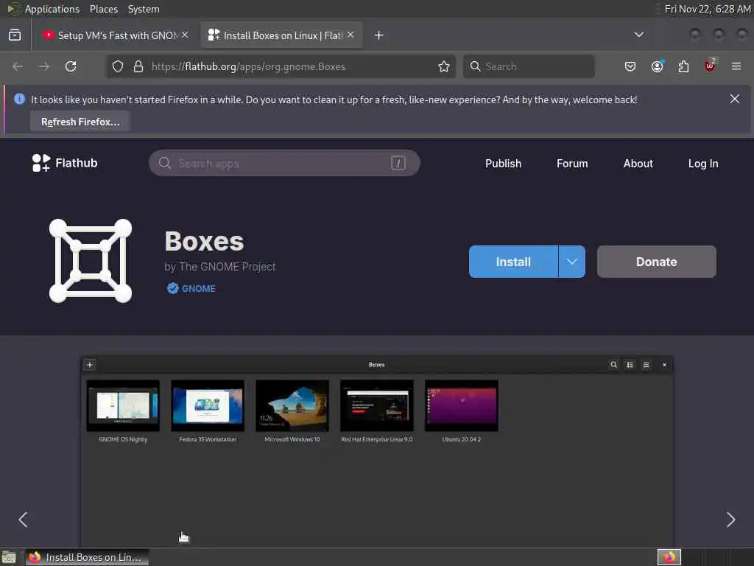Close the Setup VM's Fast tab
Image resolution: width=754 pixels, height=566 pixels.
point(185,35)
